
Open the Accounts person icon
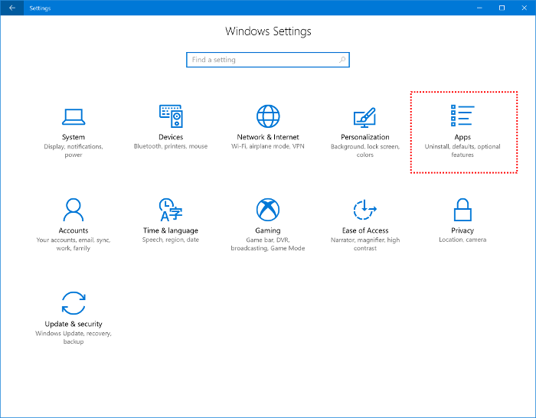[74, 210]
